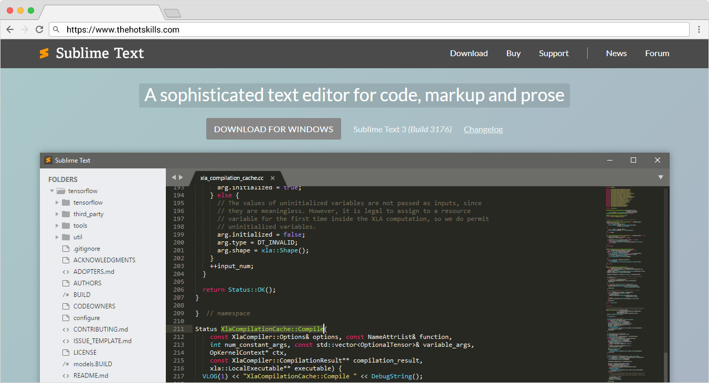Expand the nested tensorflow subfolder arrow
Image resolution: width=709 pixels, height=383 pixels.
click(57, 203)
